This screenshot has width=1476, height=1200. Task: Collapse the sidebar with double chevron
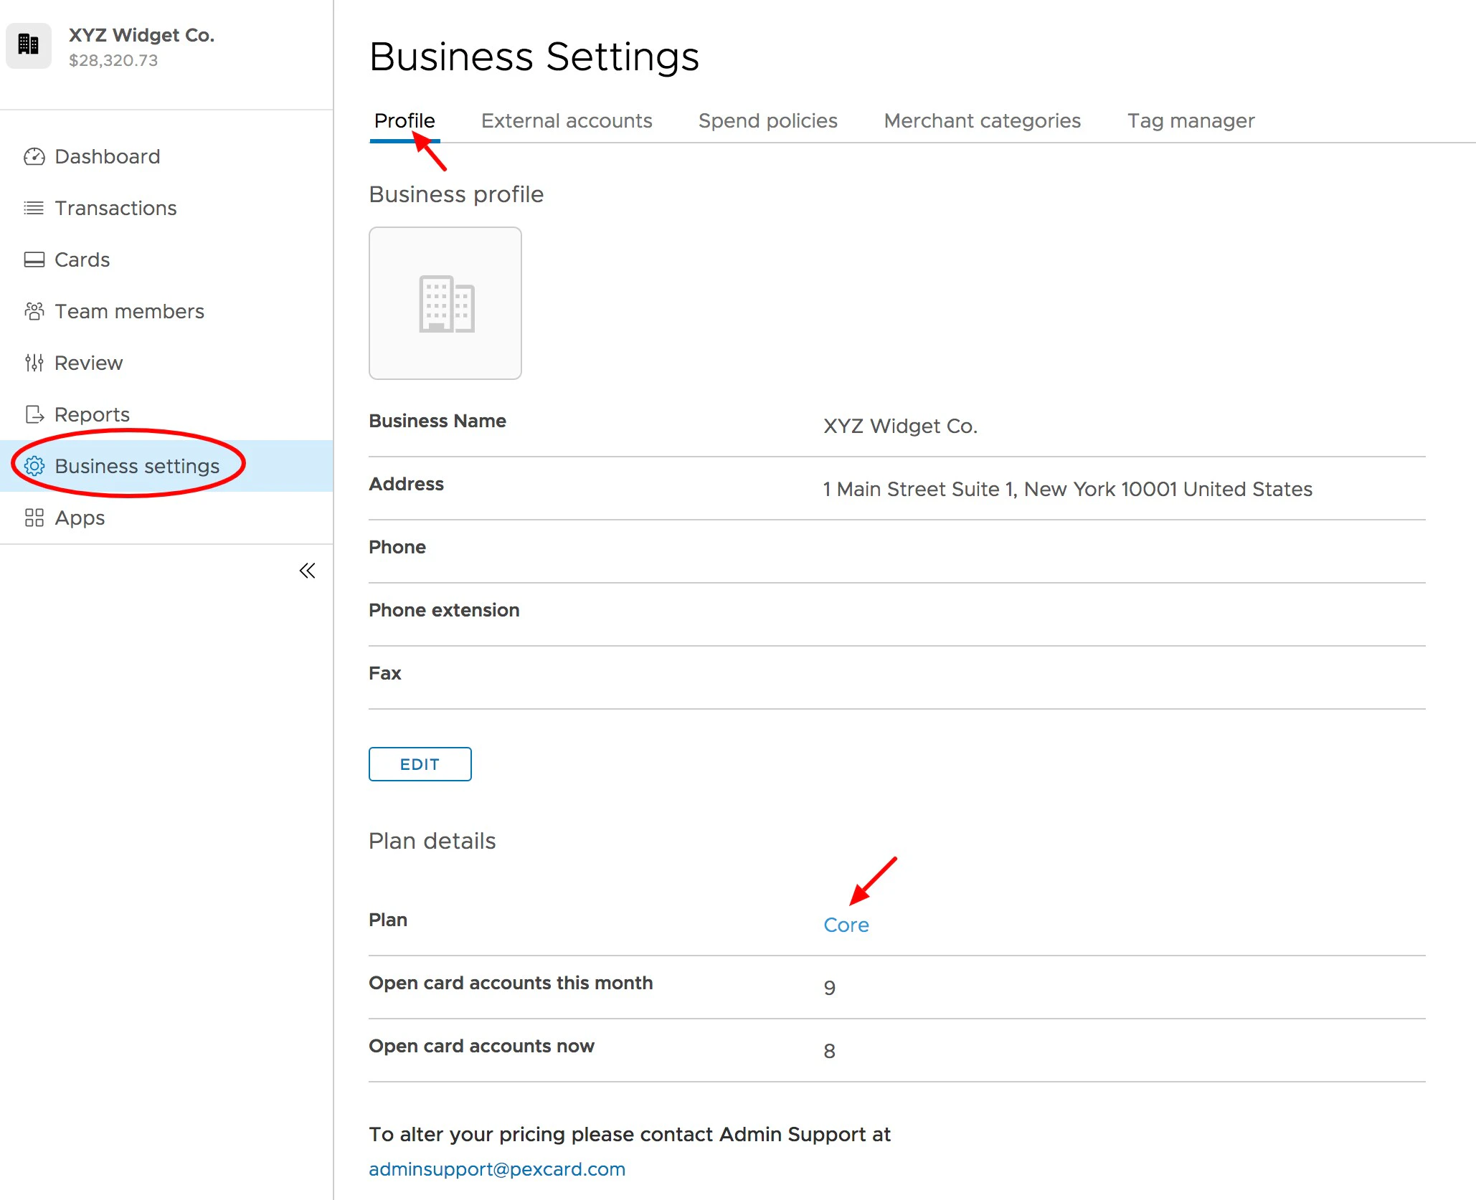[x=307, y=571]
